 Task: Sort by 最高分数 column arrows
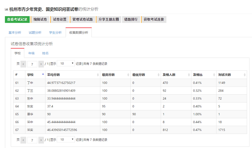pos(128,75)
